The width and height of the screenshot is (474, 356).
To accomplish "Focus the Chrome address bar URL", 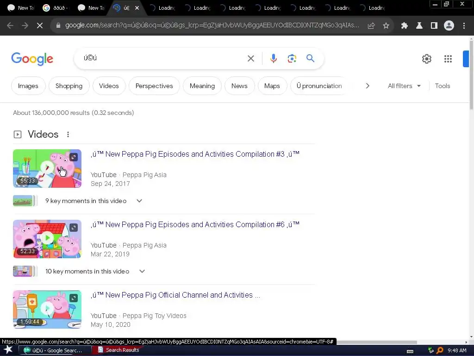I will pyautogui.click(x=212, y=25).
